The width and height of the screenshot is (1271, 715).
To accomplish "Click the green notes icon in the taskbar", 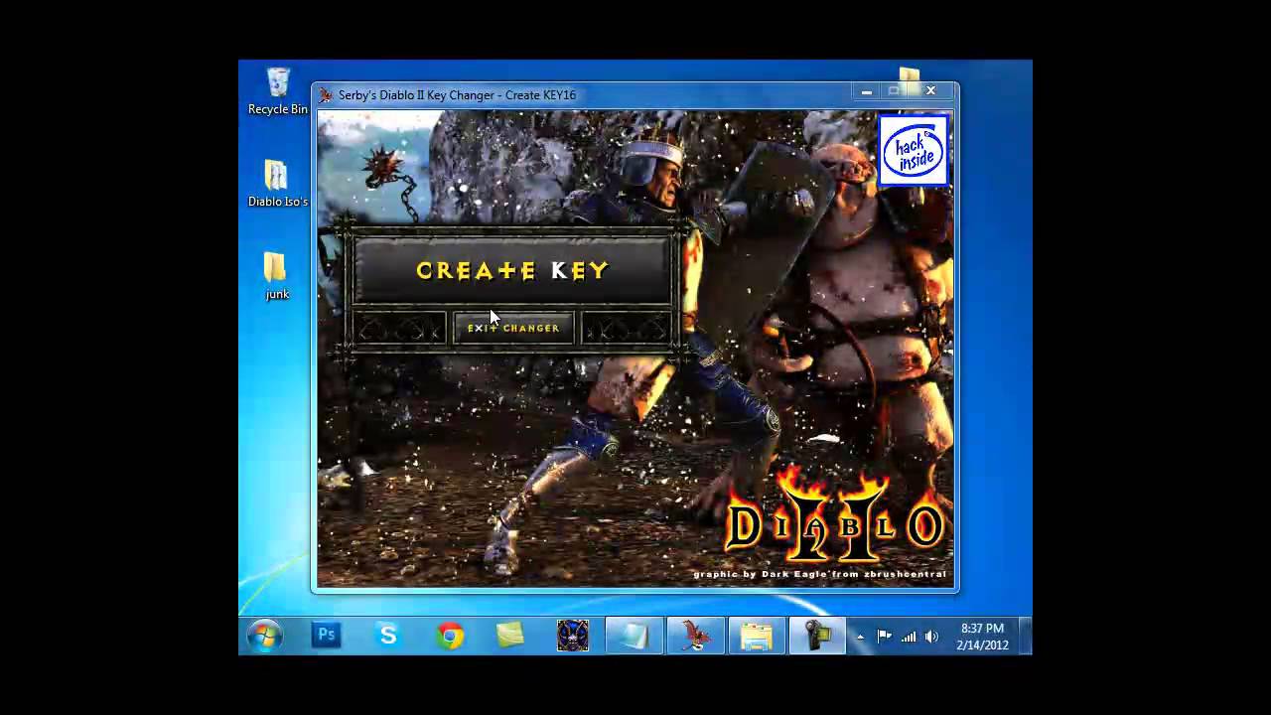I will point(510,636).
